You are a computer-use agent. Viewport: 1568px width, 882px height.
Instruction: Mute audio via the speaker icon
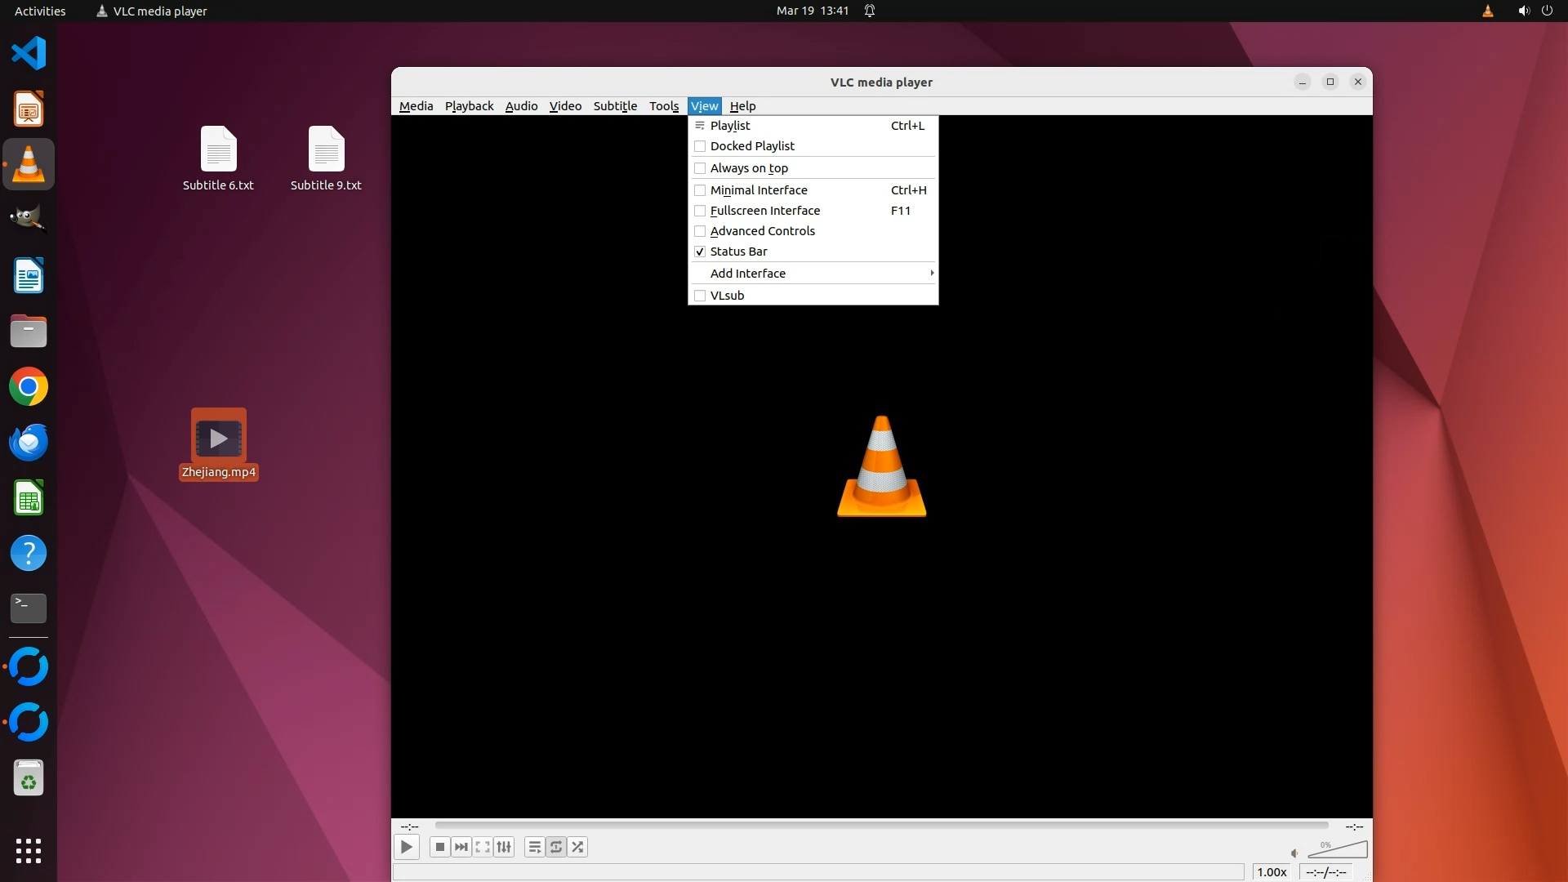pos(1294,853)
